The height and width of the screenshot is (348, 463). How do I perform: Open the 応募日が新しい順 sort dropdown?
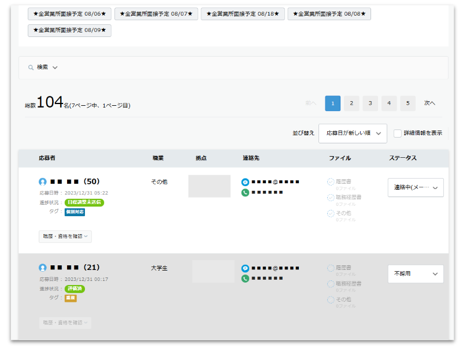(353, 133)
